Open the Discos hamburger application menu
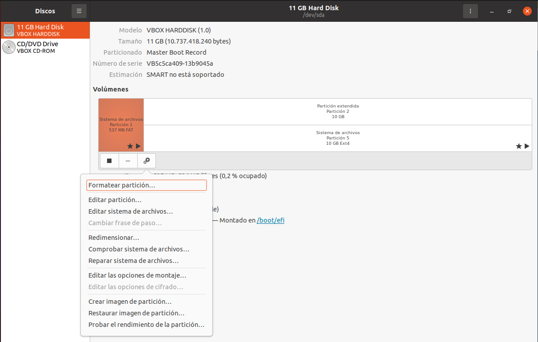 point(79,11)
